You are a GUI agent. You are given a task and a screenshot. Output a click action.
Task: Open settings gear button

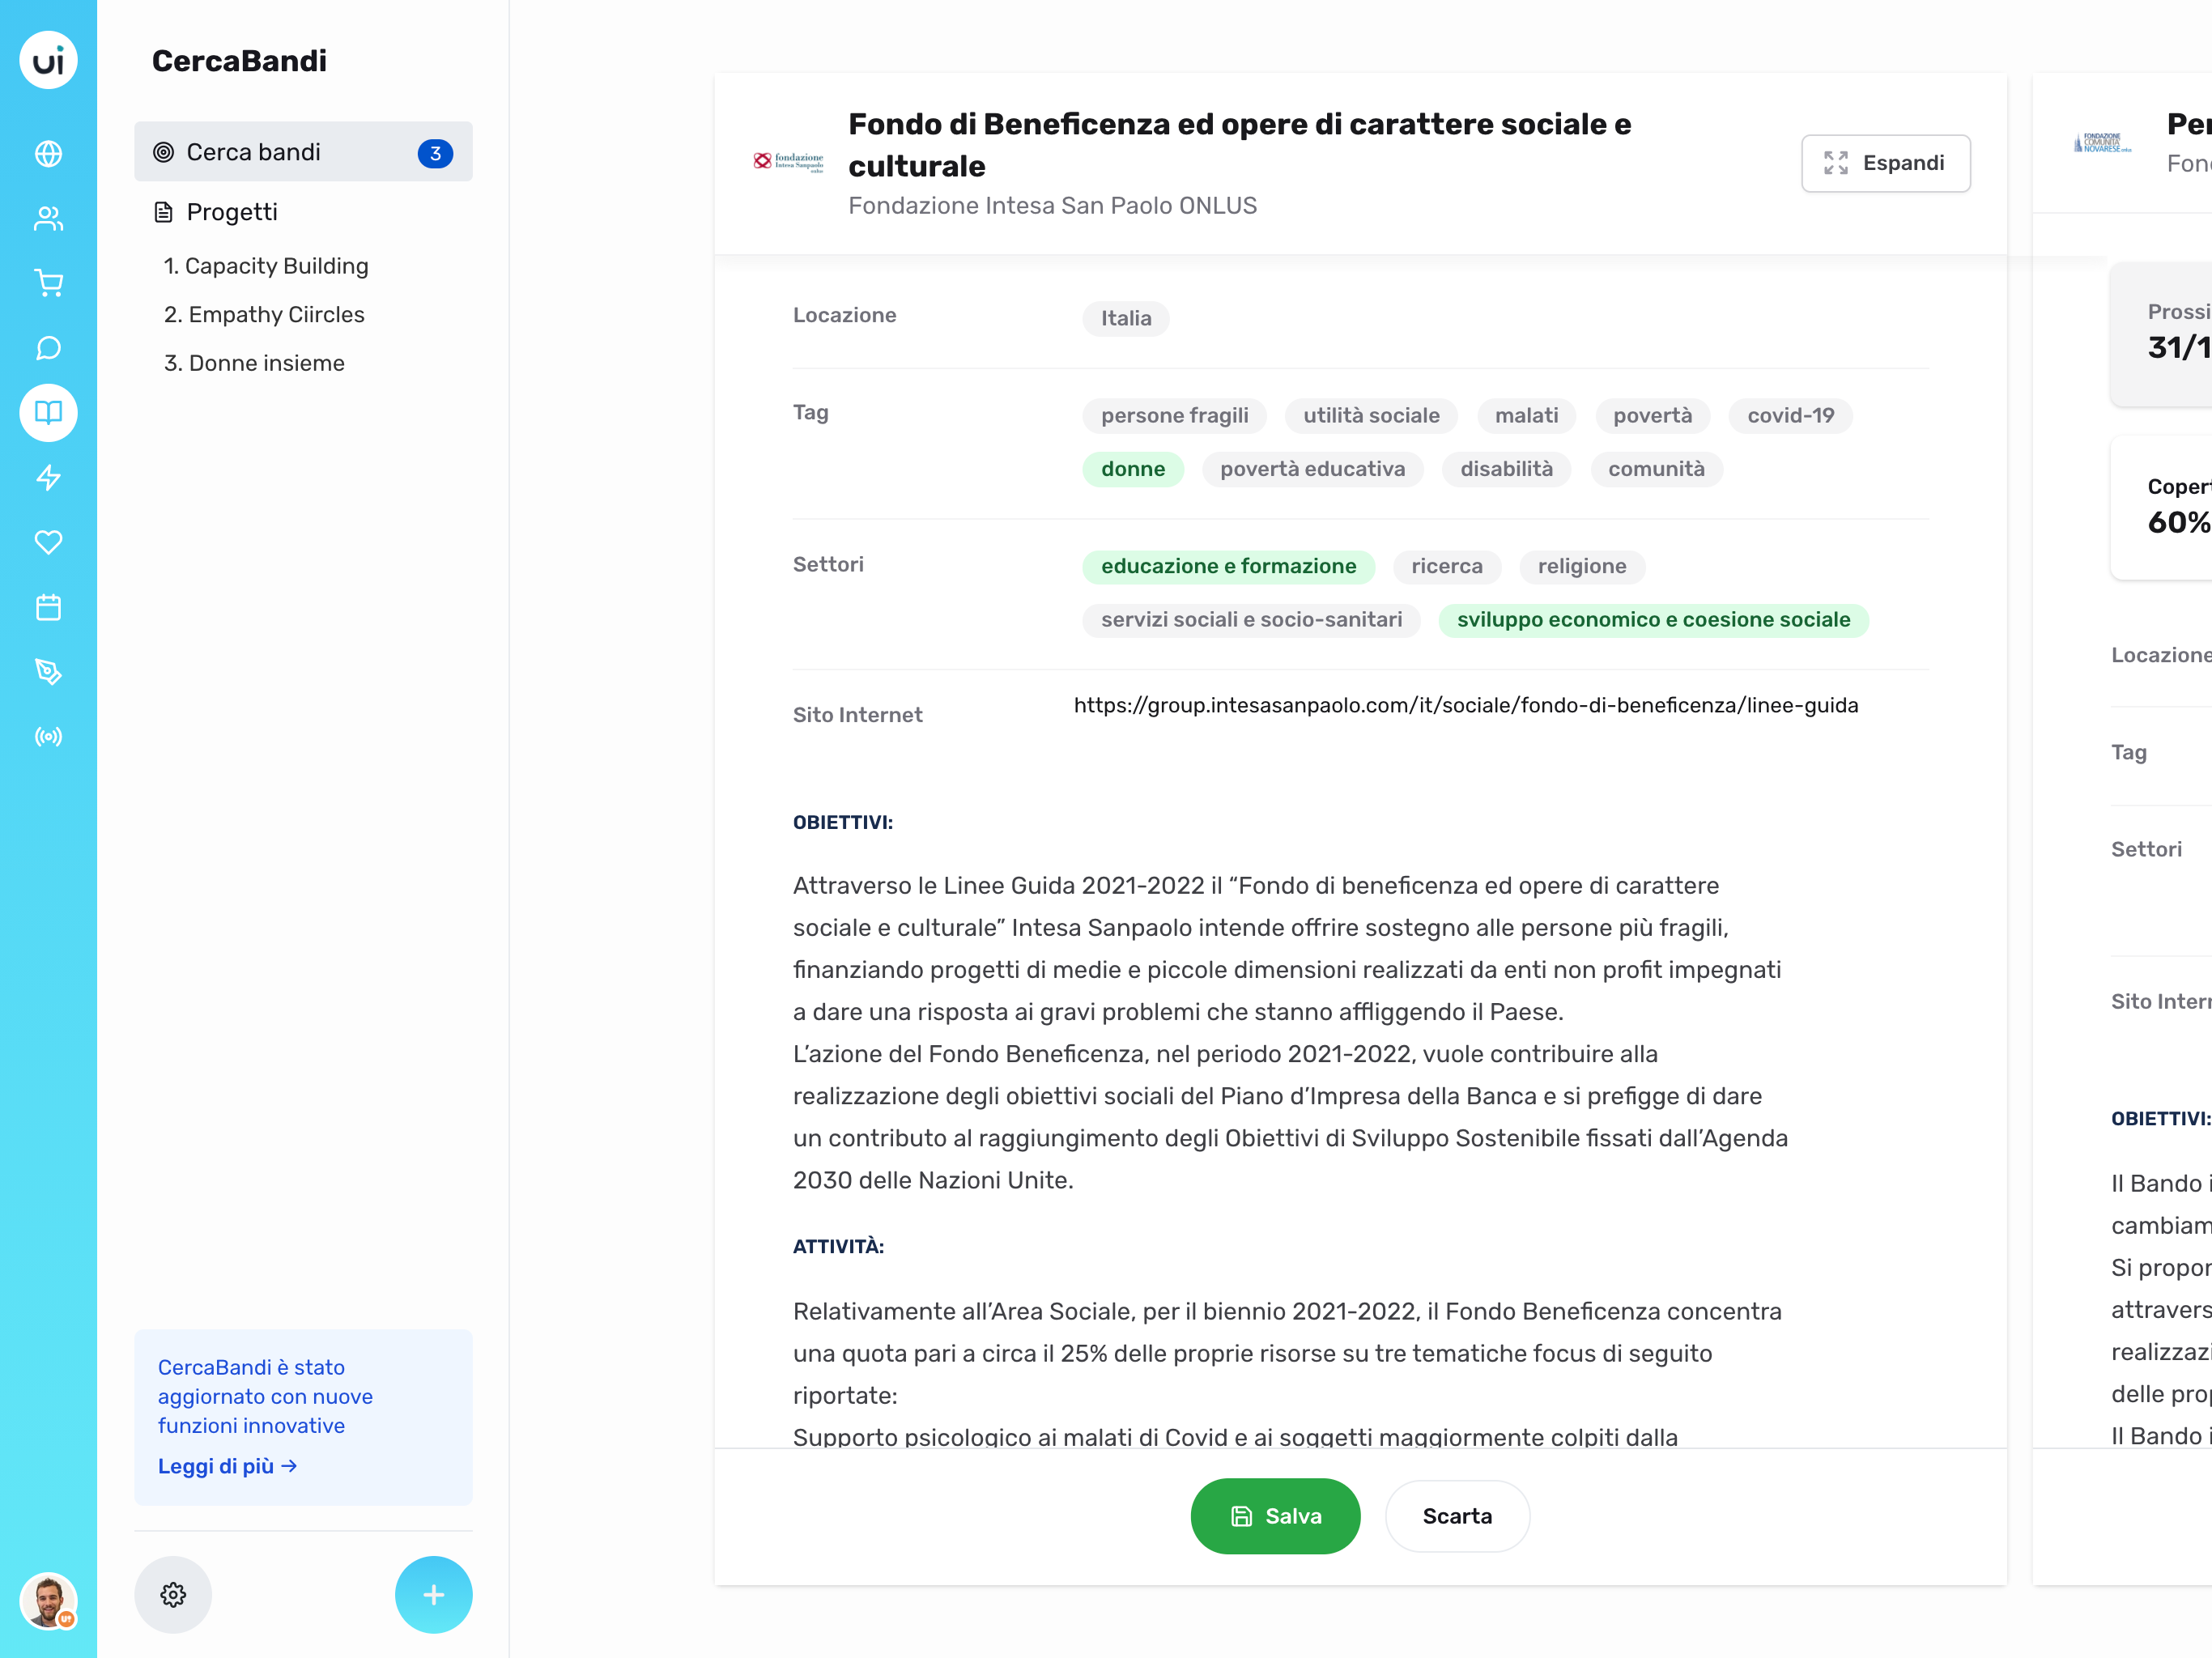pos(173,1594)
